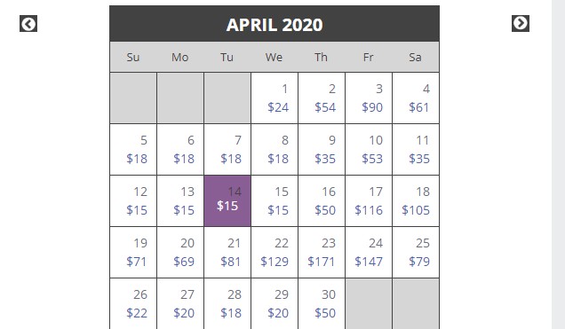The width and height of the screenshot is (565, 329).
Task: Select April 12 priced $15
Action: 133,200
